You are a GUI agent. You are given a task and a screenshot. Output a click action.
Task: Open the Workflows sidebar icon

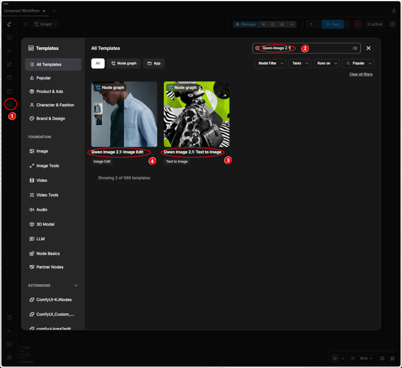click(10, 78)
